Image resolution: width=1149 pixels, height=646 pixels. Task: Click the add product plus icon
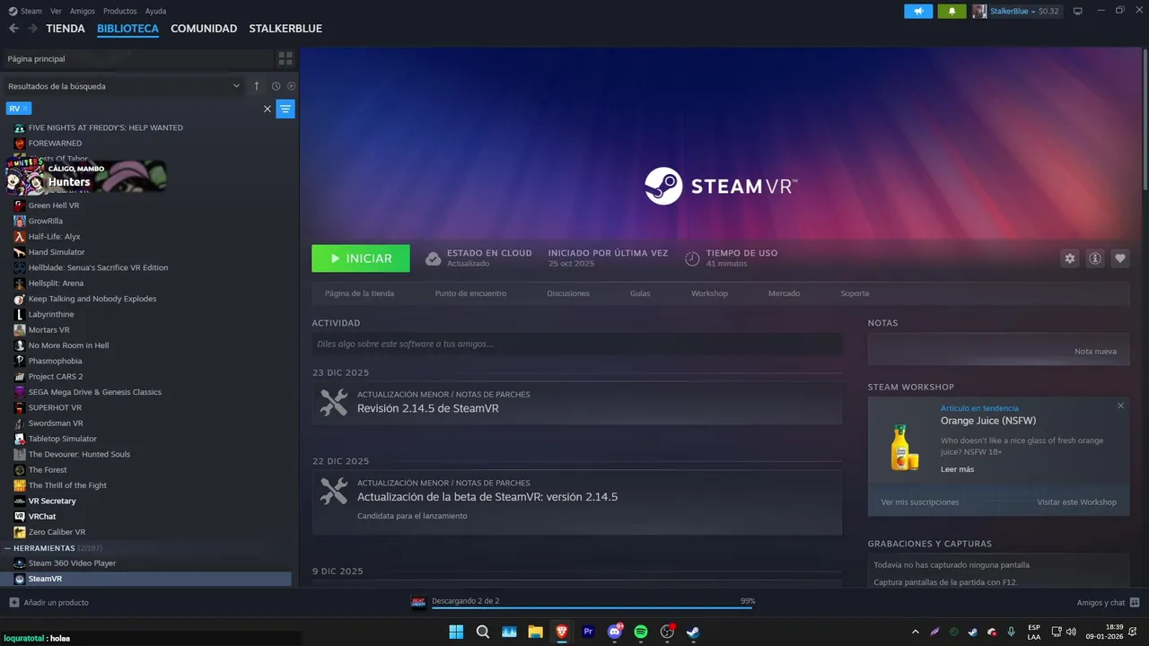[x=13, y=603]
